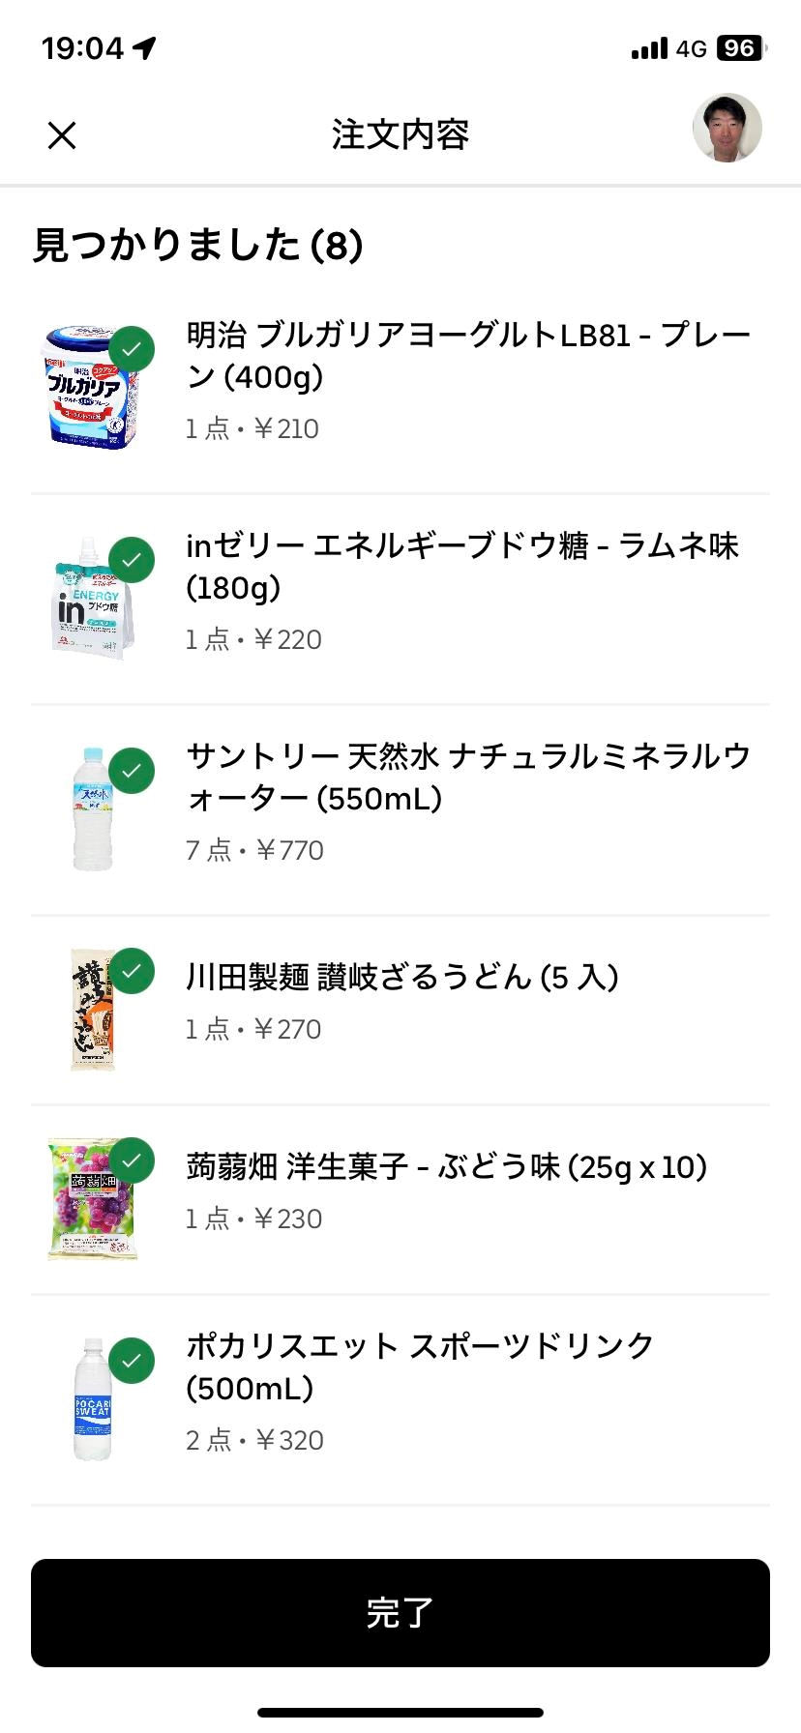The width and height of the screenshot is (801, 1733).
Task: Open サントリー 天然水 item title
Action: coord(468,778)
